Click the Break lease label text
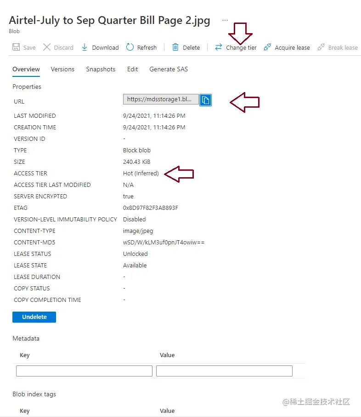The image size is (361, 417). coord(343,47)
